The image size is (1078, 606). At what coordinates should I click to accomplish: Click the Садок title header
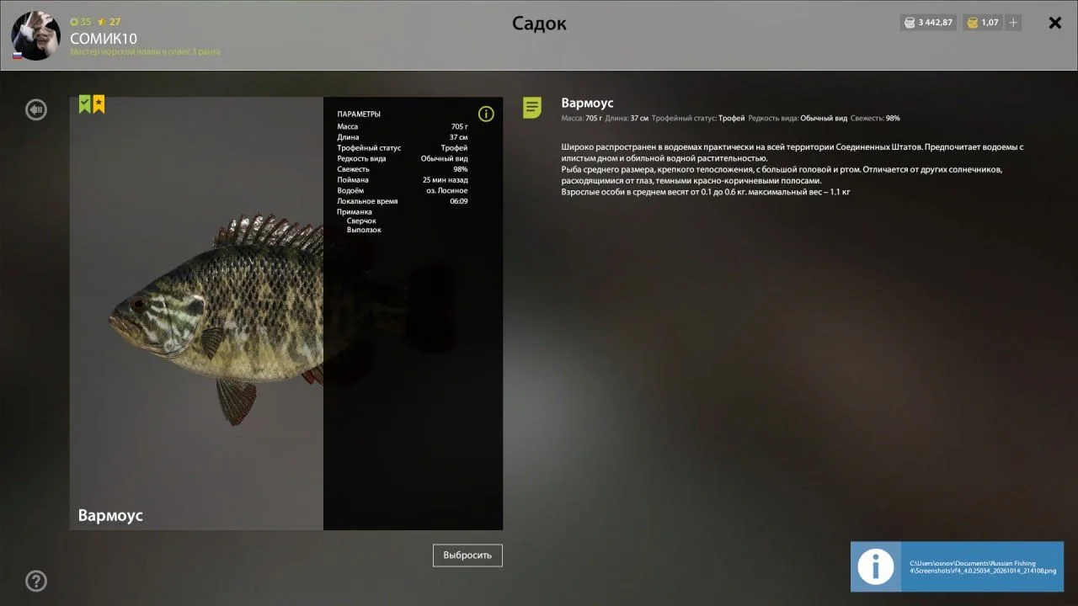coord(539,24)
